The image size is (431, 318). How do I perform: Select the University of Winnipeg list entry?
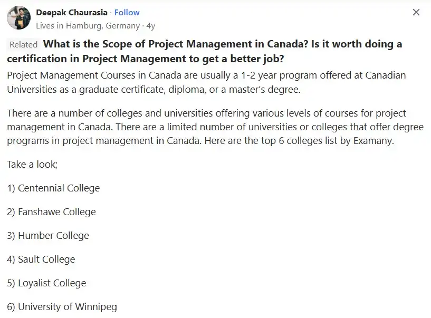tap(62, 306)
